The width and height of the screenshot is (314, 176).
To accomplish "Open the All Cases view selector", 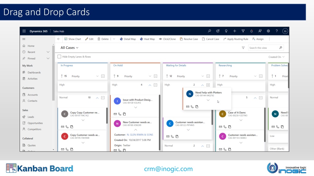I will (x=70, y=48).
